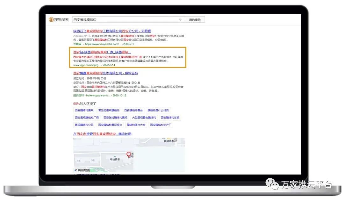The width and height of the screenshot is (344, 200).
Task: Select related search 西安张拉膜结构景观
Action: point(115,118)
